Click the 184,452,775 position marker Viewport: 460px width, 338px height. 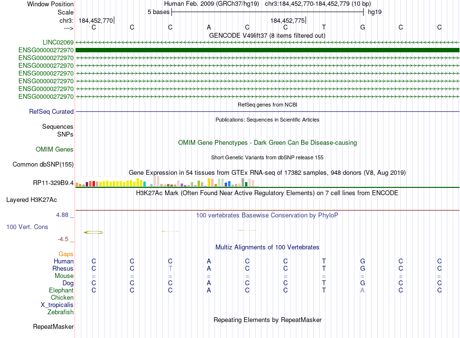click(x=288, y=20)
